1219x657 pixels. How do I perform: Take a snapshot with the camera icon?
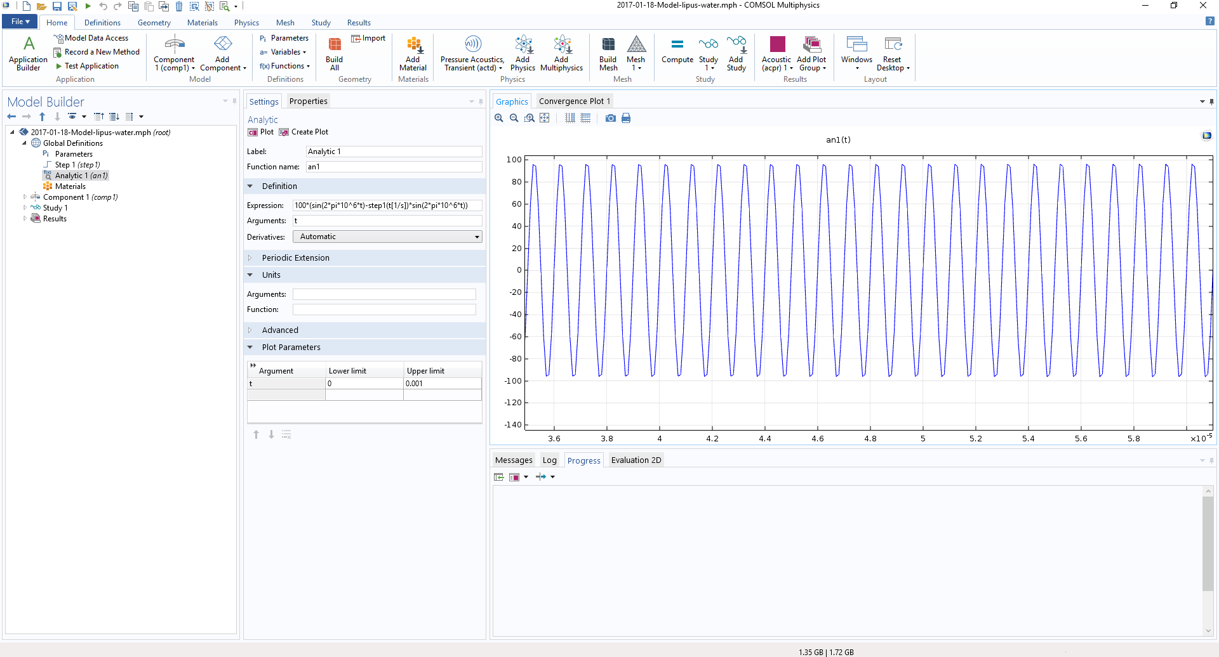click(610, 118)
